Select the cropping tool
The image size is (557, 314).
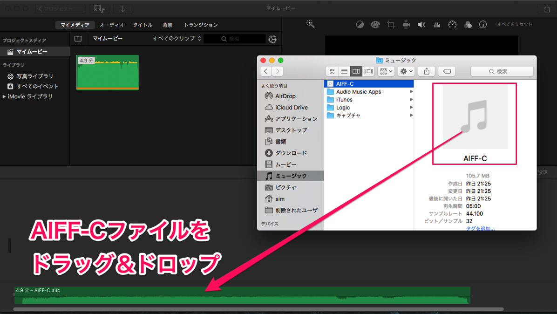point(391,25)
